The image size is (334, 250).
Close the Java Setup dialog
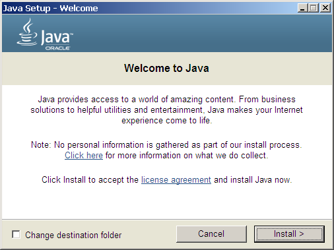pyautogui.click(x=325, y=8)
